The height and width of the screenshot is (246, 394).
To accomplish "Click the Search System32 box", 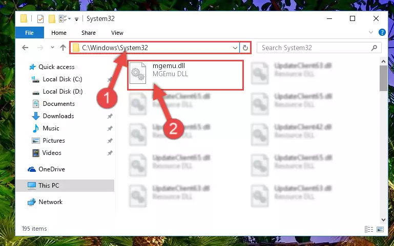I will click(319, 48).
